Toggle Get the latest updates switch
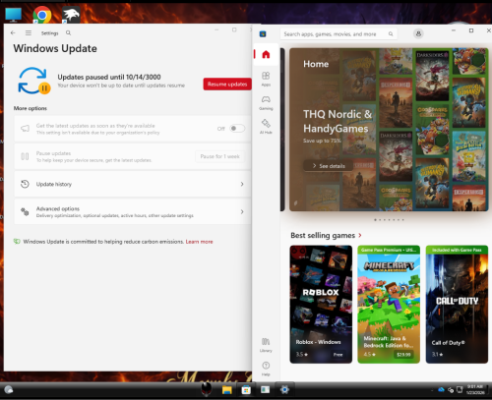 point(237,129)
